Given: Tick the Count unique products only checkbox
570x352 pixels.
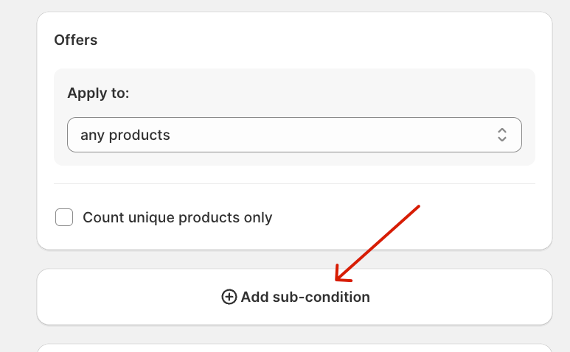Looking at the screenshot, I should click(64, 217).
